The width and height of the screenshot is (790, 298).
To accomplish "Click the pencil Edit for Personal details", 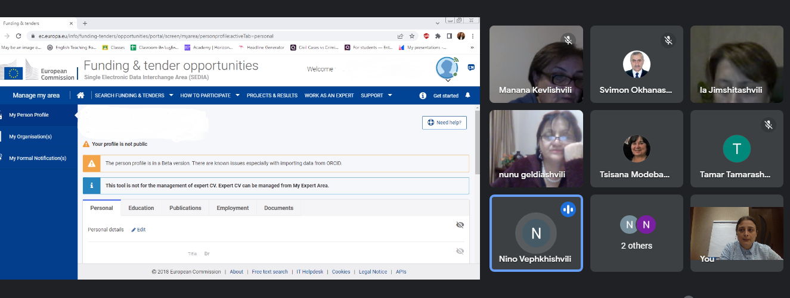I will (138, 230).
